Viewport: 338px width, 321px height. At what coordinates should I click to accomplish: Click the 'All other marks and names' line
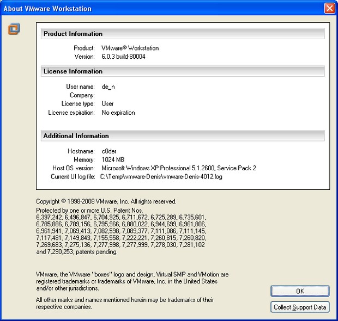pos(125,300)
